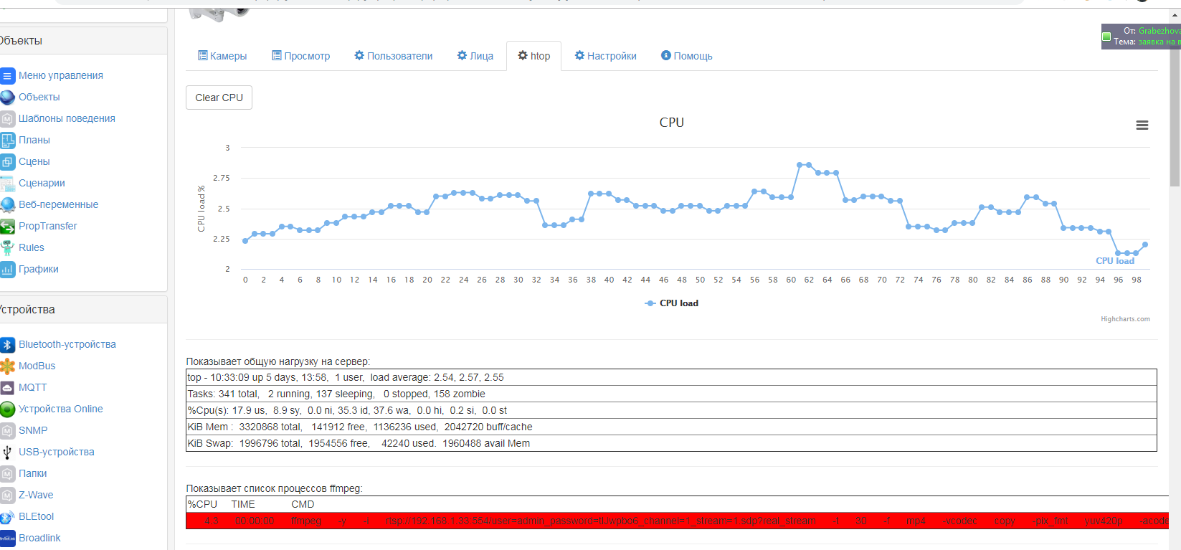Switch to the Камеры tab
The width and height of the screenshot is (1181, 550).
[x=222, y=56]
